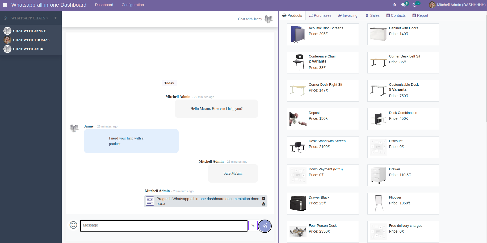
Task: Toggle the sidebar hamburger icon
Action: click(69, 19)
